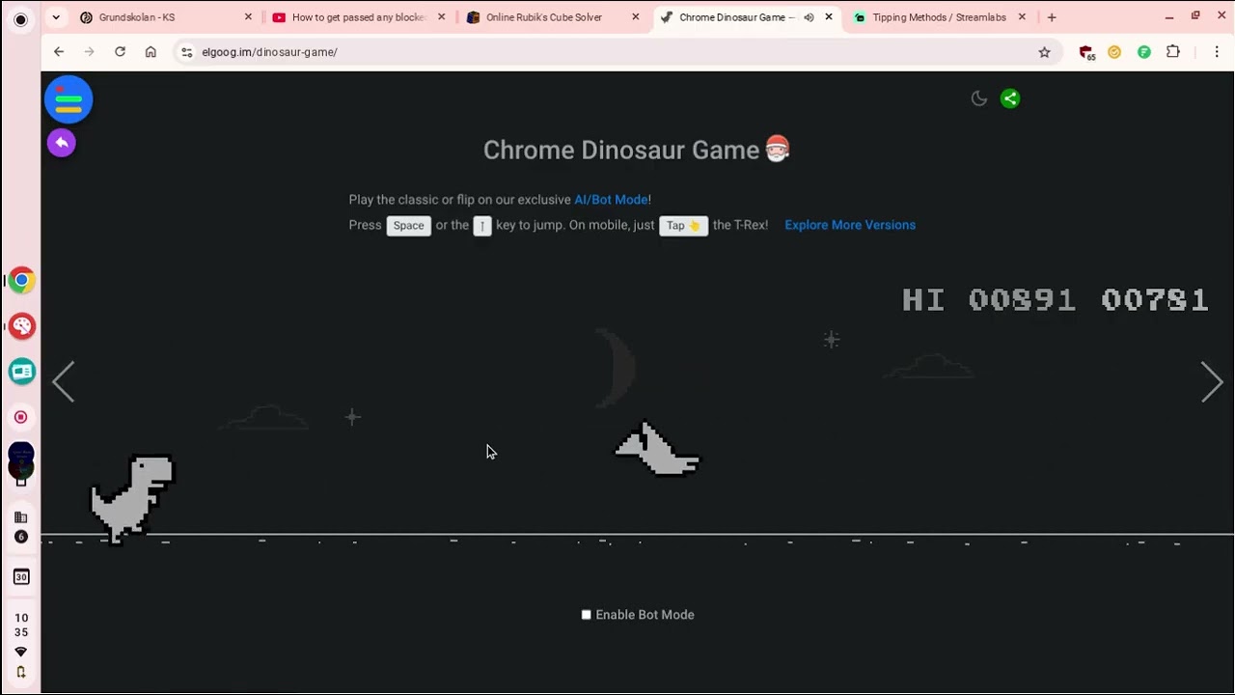Toggle dark mode with the moon icon
This screenshot has width=1235, height=695.
tap(979, 98)
